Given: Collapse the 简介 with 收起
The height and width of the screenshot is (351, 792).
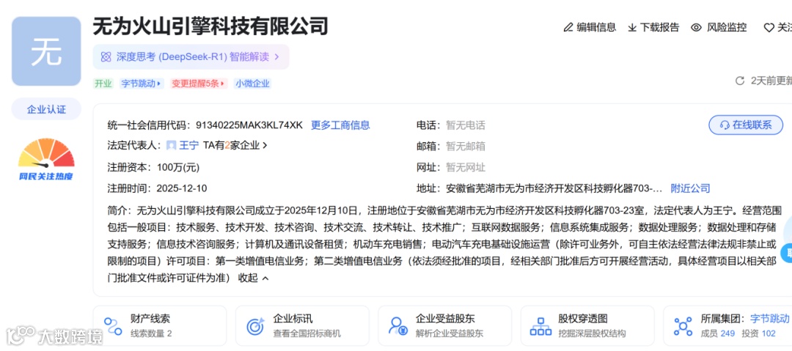Looking at the screenshot, I should click(x=253, y=278).
